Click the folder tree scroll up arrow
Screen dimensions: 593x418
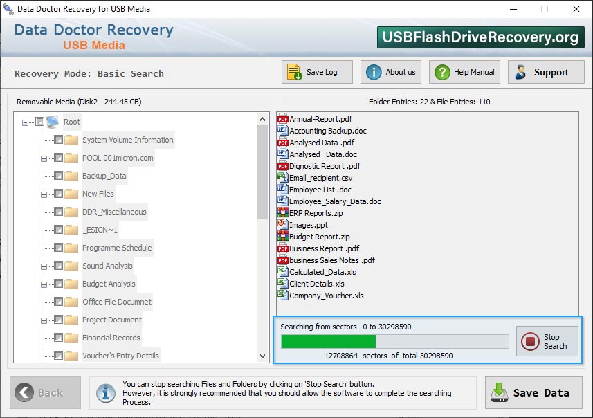click(x=262, y=119)
